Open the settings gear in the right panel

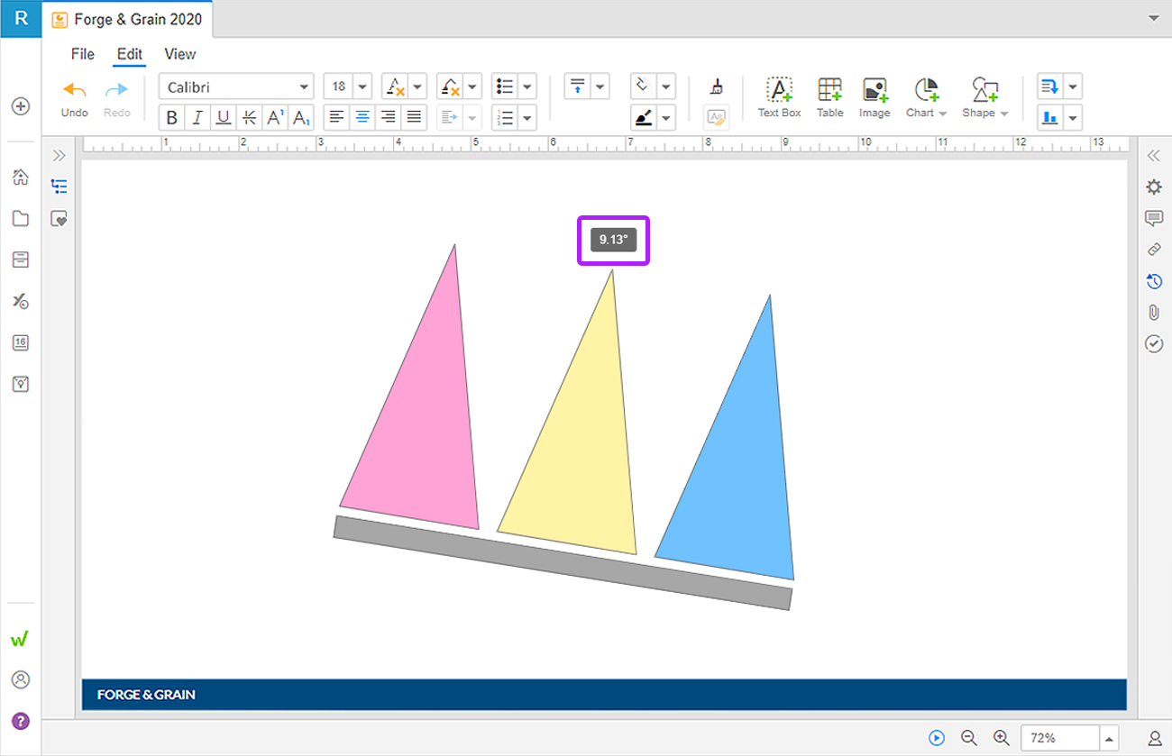[1153, 187]
